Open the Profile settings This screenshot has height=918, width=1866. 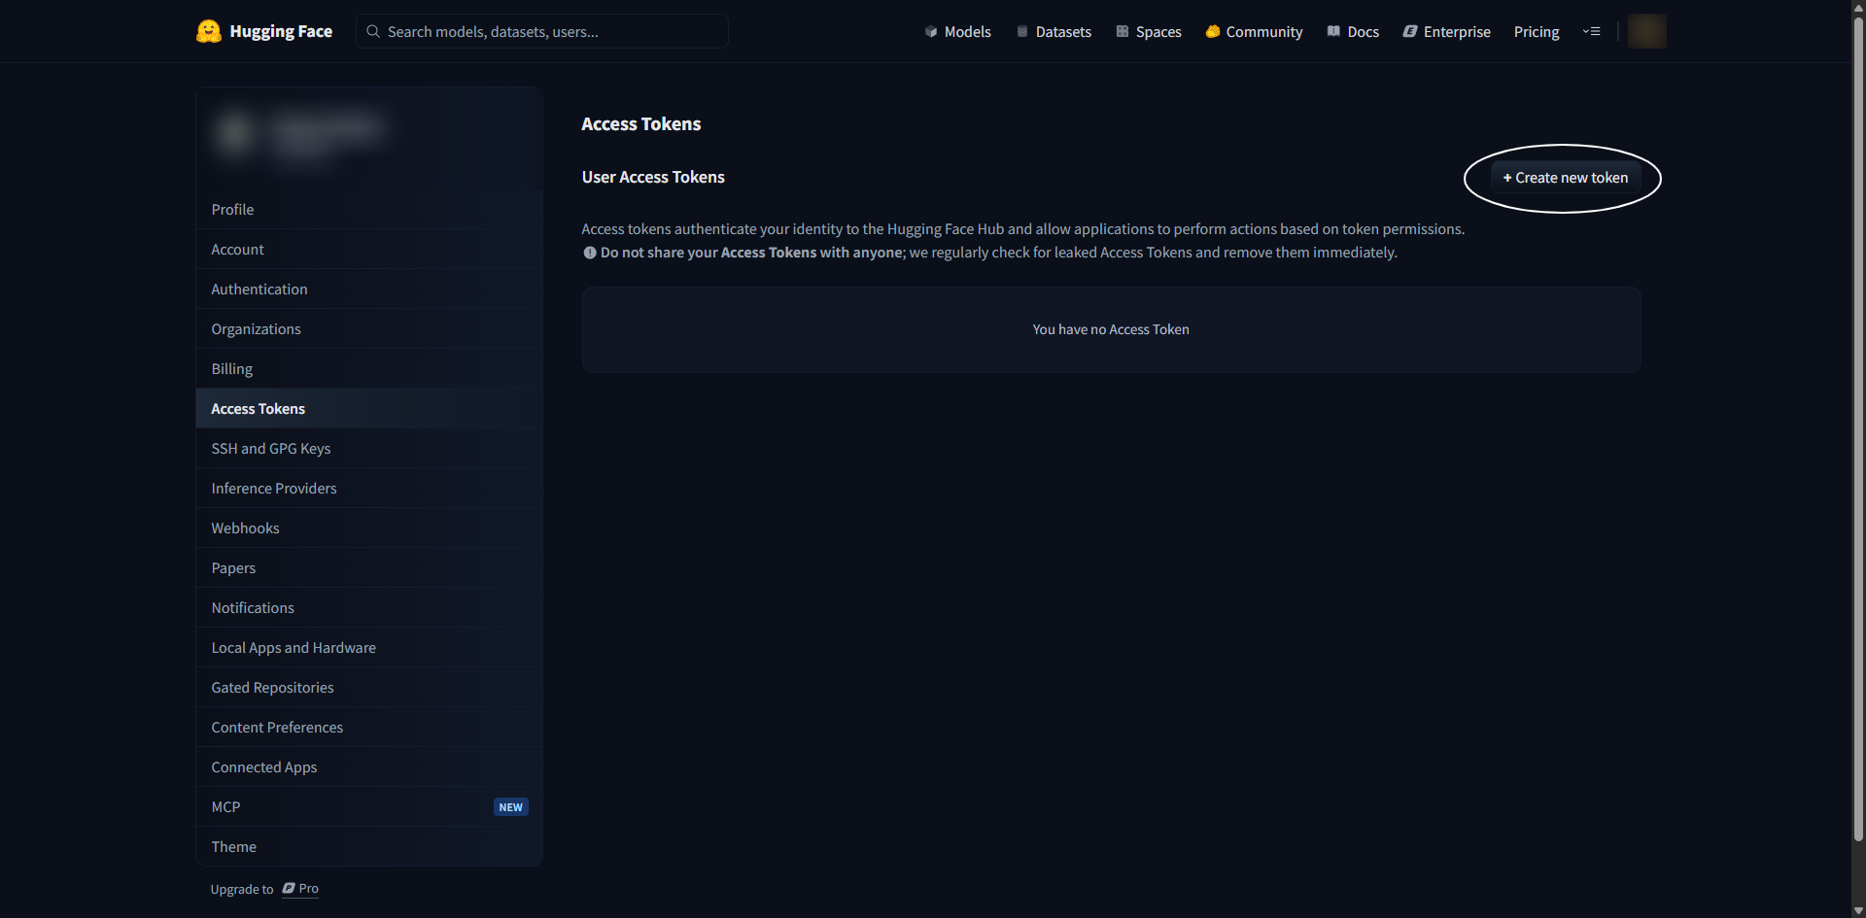click(369, 209)
